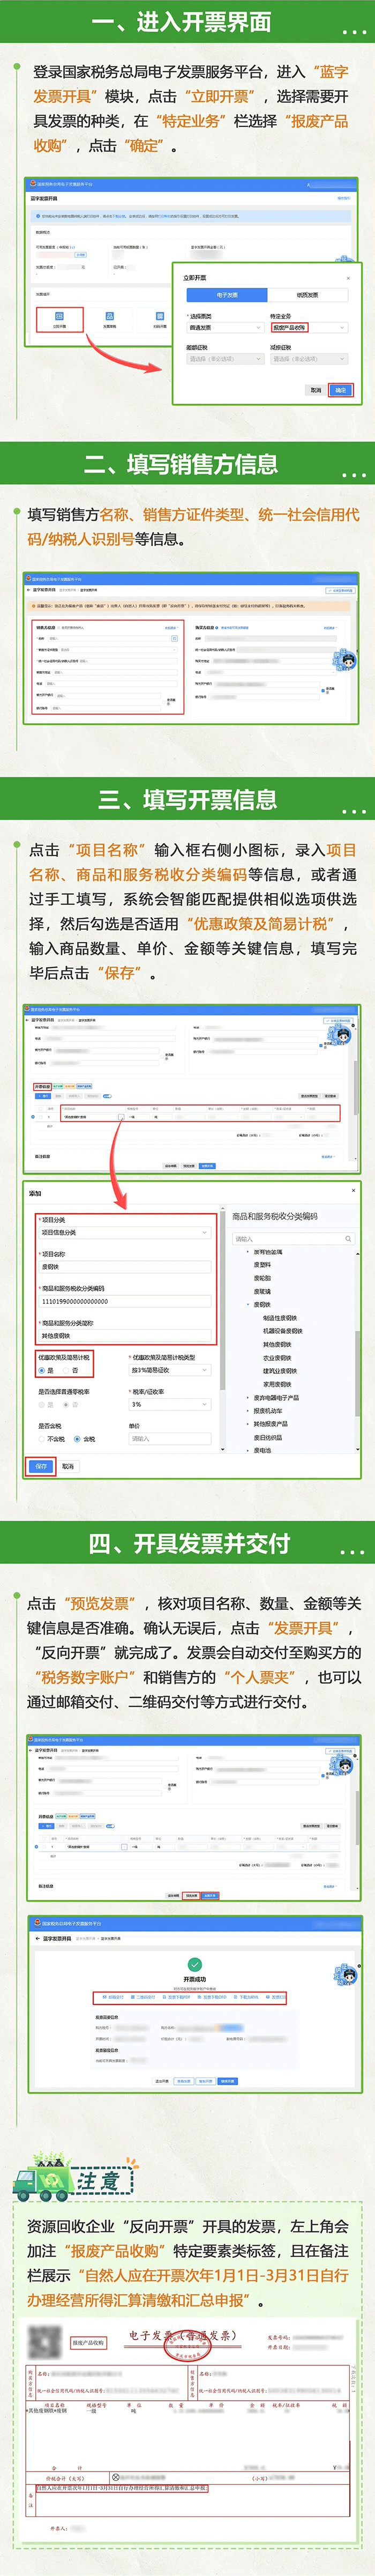The height and width of the screenshot is (2576, 375).
Task: Select 农业废钢铁 in the tree
Action: 277,1357
